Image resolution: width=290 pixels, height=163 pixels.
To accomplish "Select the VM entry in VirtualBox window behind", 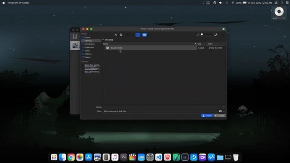I will pos(75,45).
